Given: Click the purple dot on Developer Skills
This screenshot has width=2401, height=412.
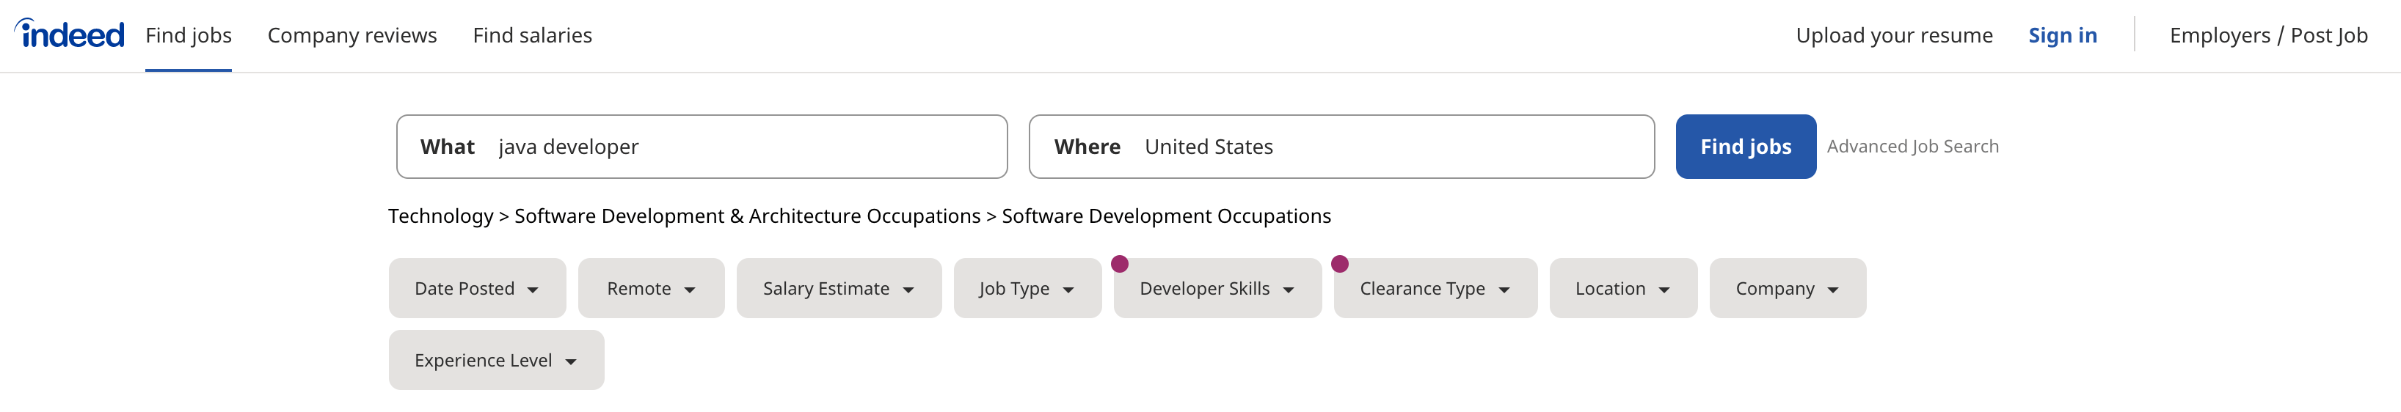Looking at the screenshot, I should click(x=1119, y=265).
